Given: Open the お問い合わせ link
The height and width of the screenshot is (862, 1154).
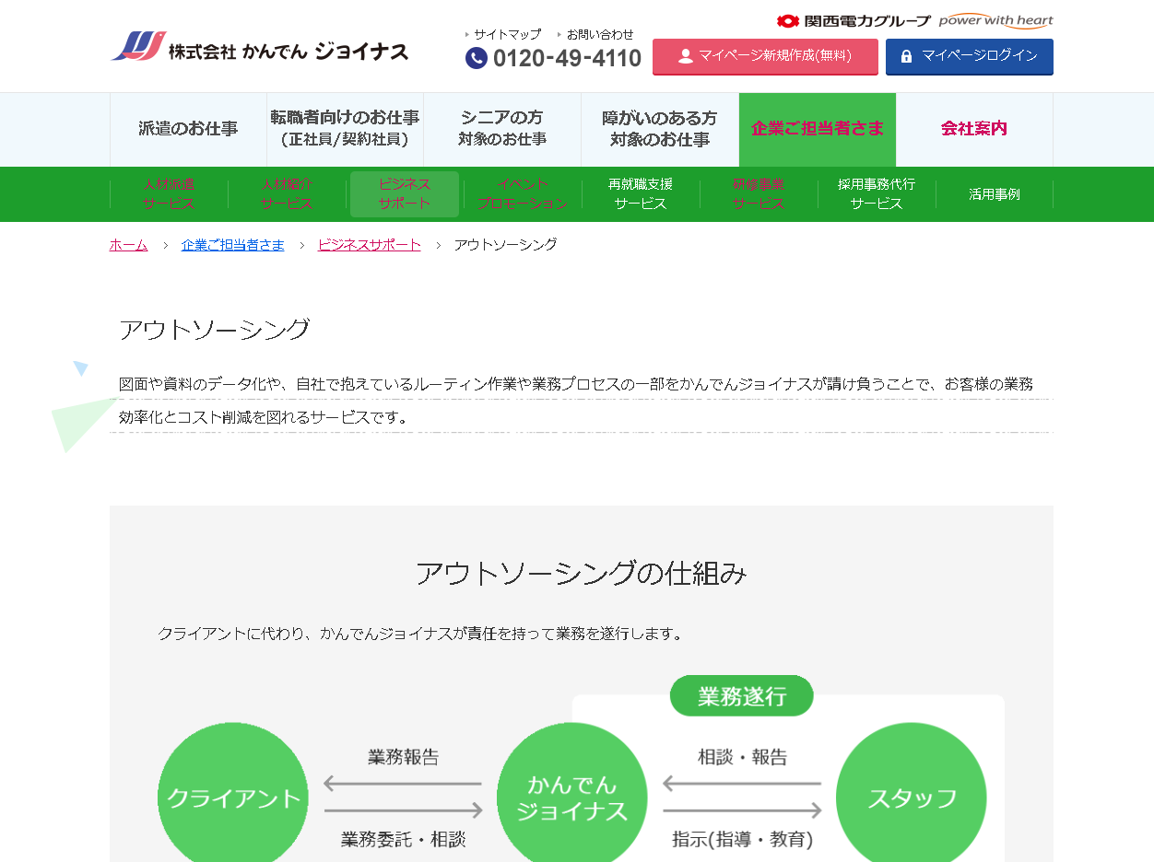Looking at the screenshot, I should pyautogui.click(x=599, y=34).
